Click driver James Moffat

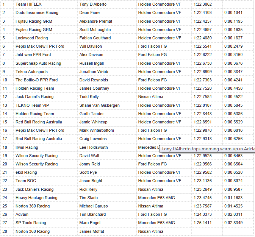92,231
